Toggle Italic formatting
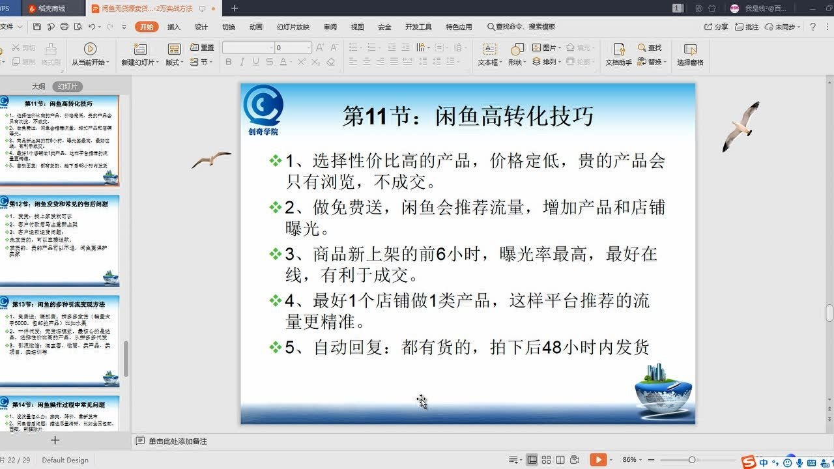834x469 pixels. point(242,62)
